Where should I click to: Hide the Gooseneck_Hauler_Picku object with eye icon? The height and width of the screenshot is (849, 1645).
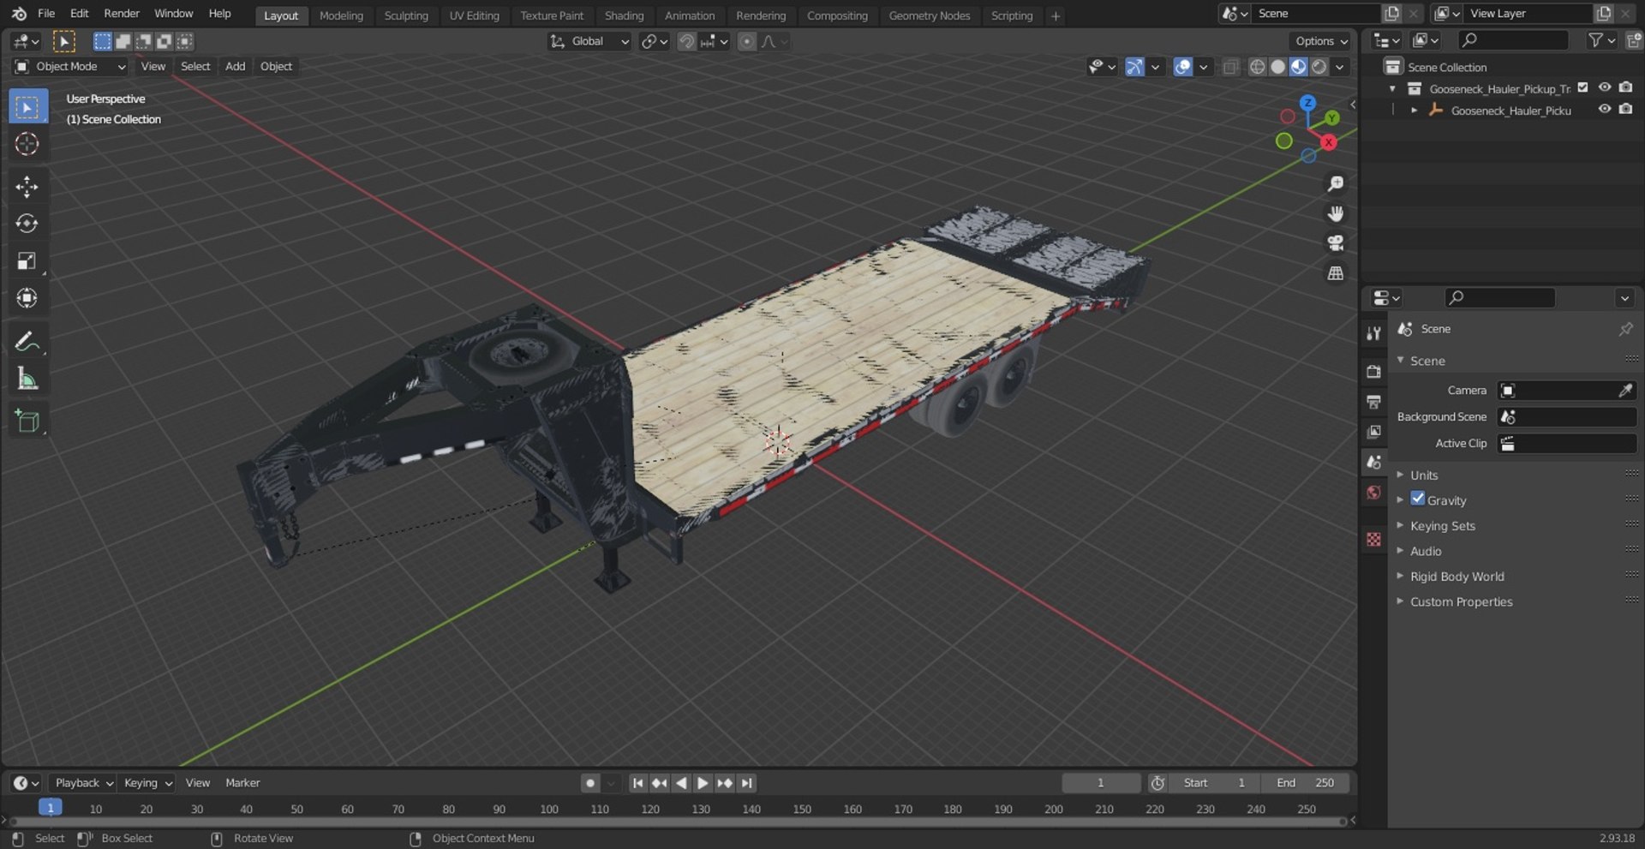pos(1605,109)
